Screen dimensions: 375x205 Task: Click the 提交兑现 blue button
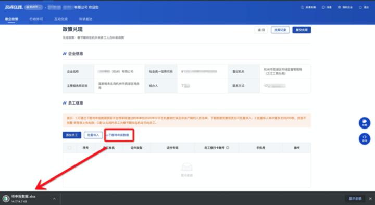[302, 30]
